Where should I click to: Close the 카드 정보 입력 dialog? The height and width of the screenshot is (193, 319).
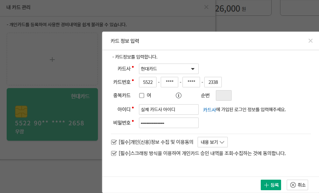(310, 41)
